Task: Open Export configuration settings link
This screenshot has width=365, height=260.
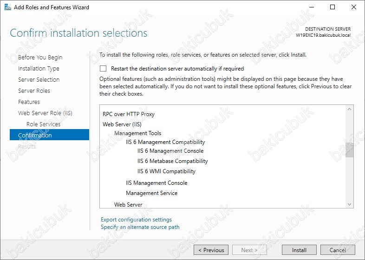Action: tap(136, 220)
